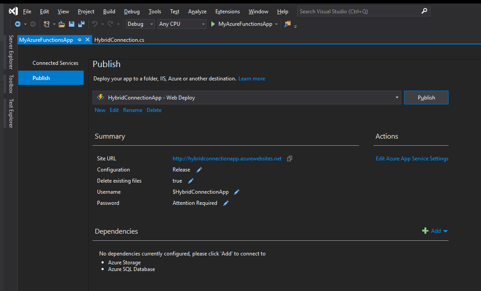The width and height of the screenshot is (481, 291).
Task: Copy the Site URL to clipboard
Action: 290,158
